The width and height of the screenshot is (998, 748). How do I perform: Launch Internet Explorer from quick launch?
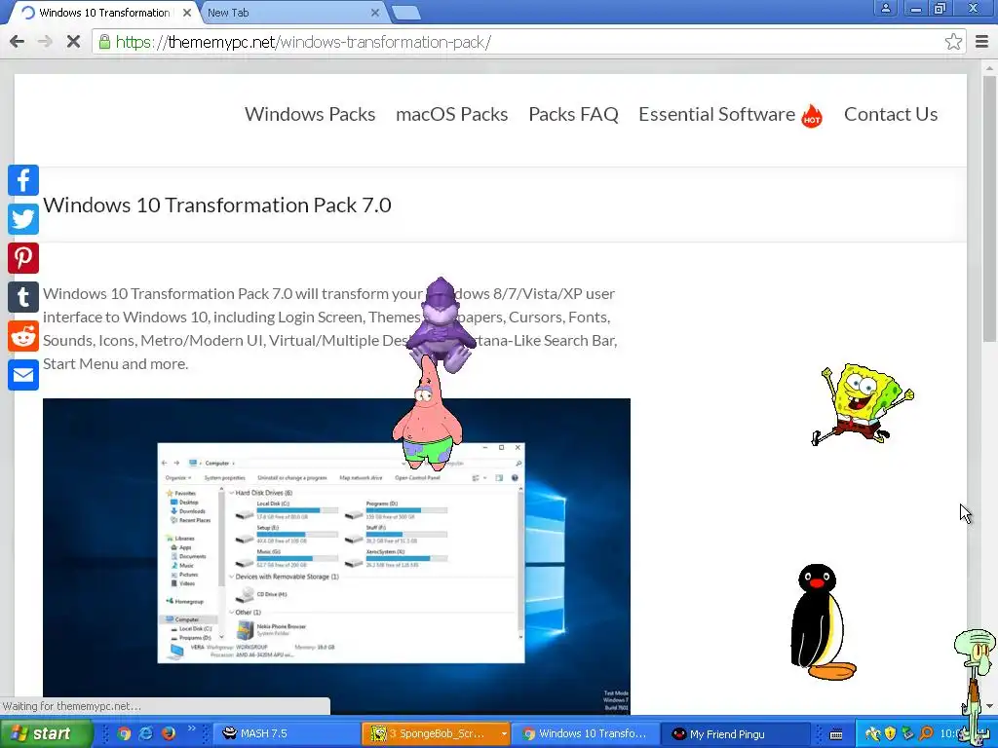(146, 733)
